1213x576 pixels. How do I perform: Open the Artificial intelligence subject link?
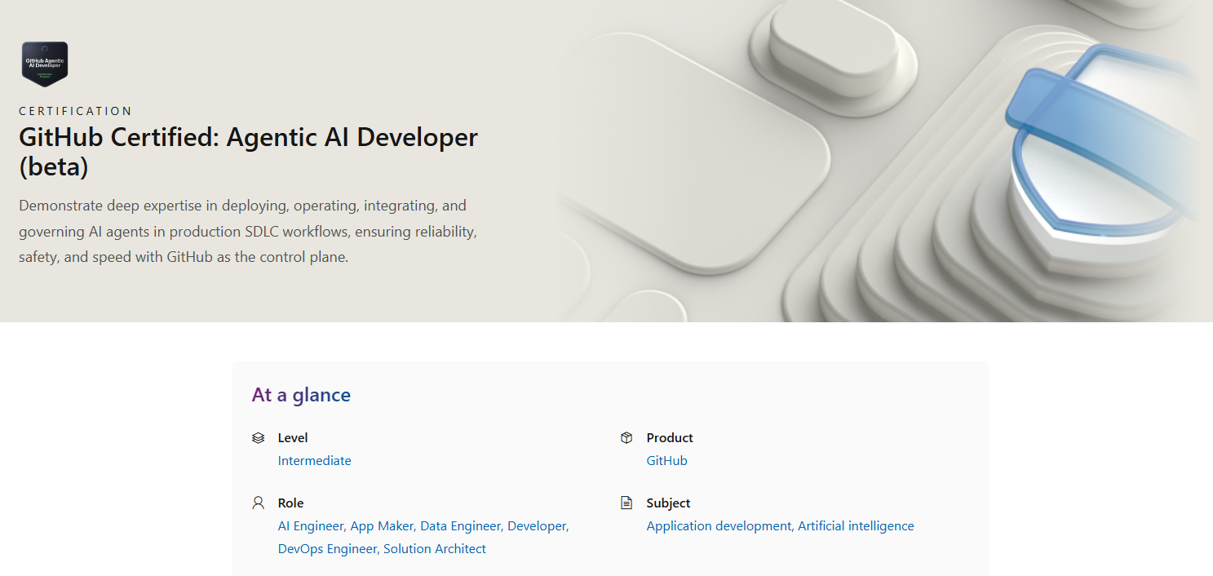pos(856,526)
